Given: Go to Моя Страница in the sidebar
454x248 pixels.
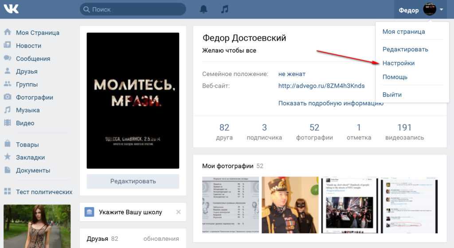Looking at the screenshot, I should click(38, 33).
